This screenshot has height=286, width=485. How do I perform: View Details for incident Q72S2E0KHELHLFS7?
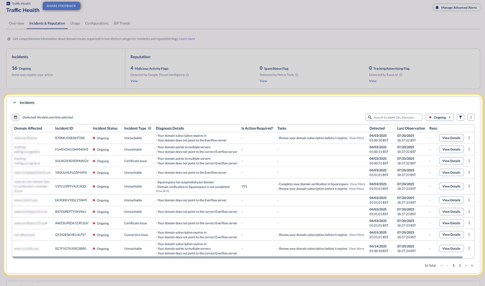pos(451,235)
